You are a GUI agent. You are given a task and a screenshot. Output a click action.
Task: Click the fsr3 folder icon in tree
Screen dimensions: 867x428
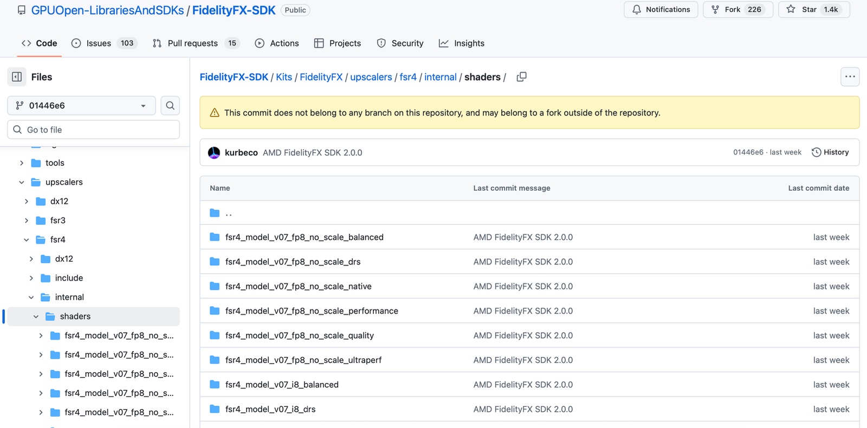41,221
